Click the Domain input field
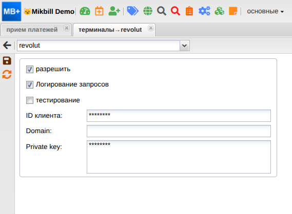 coord(179,131)
